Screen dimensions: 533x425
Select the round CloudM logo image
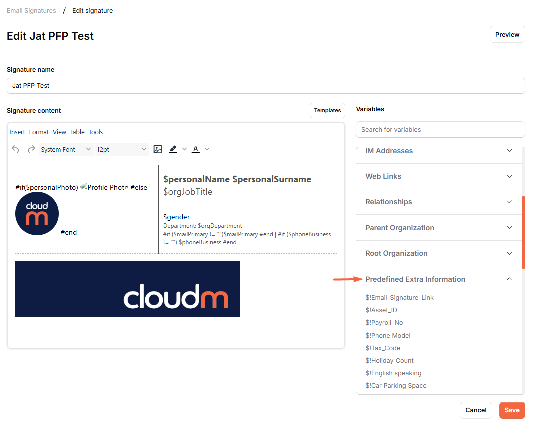coord(37,214)
